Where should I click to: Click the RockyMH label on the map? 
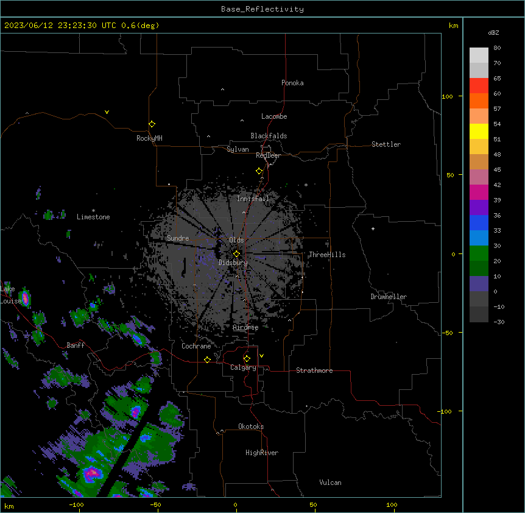click(149, 138)
